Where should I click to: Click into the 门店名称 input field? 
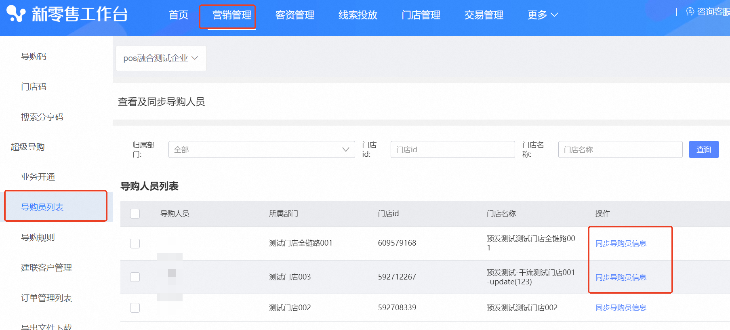[x=620, y=149]
